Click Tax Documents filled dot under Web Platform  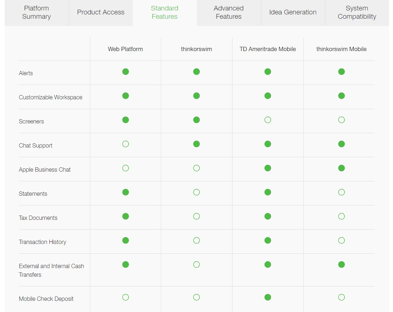[x=126, y=216]
